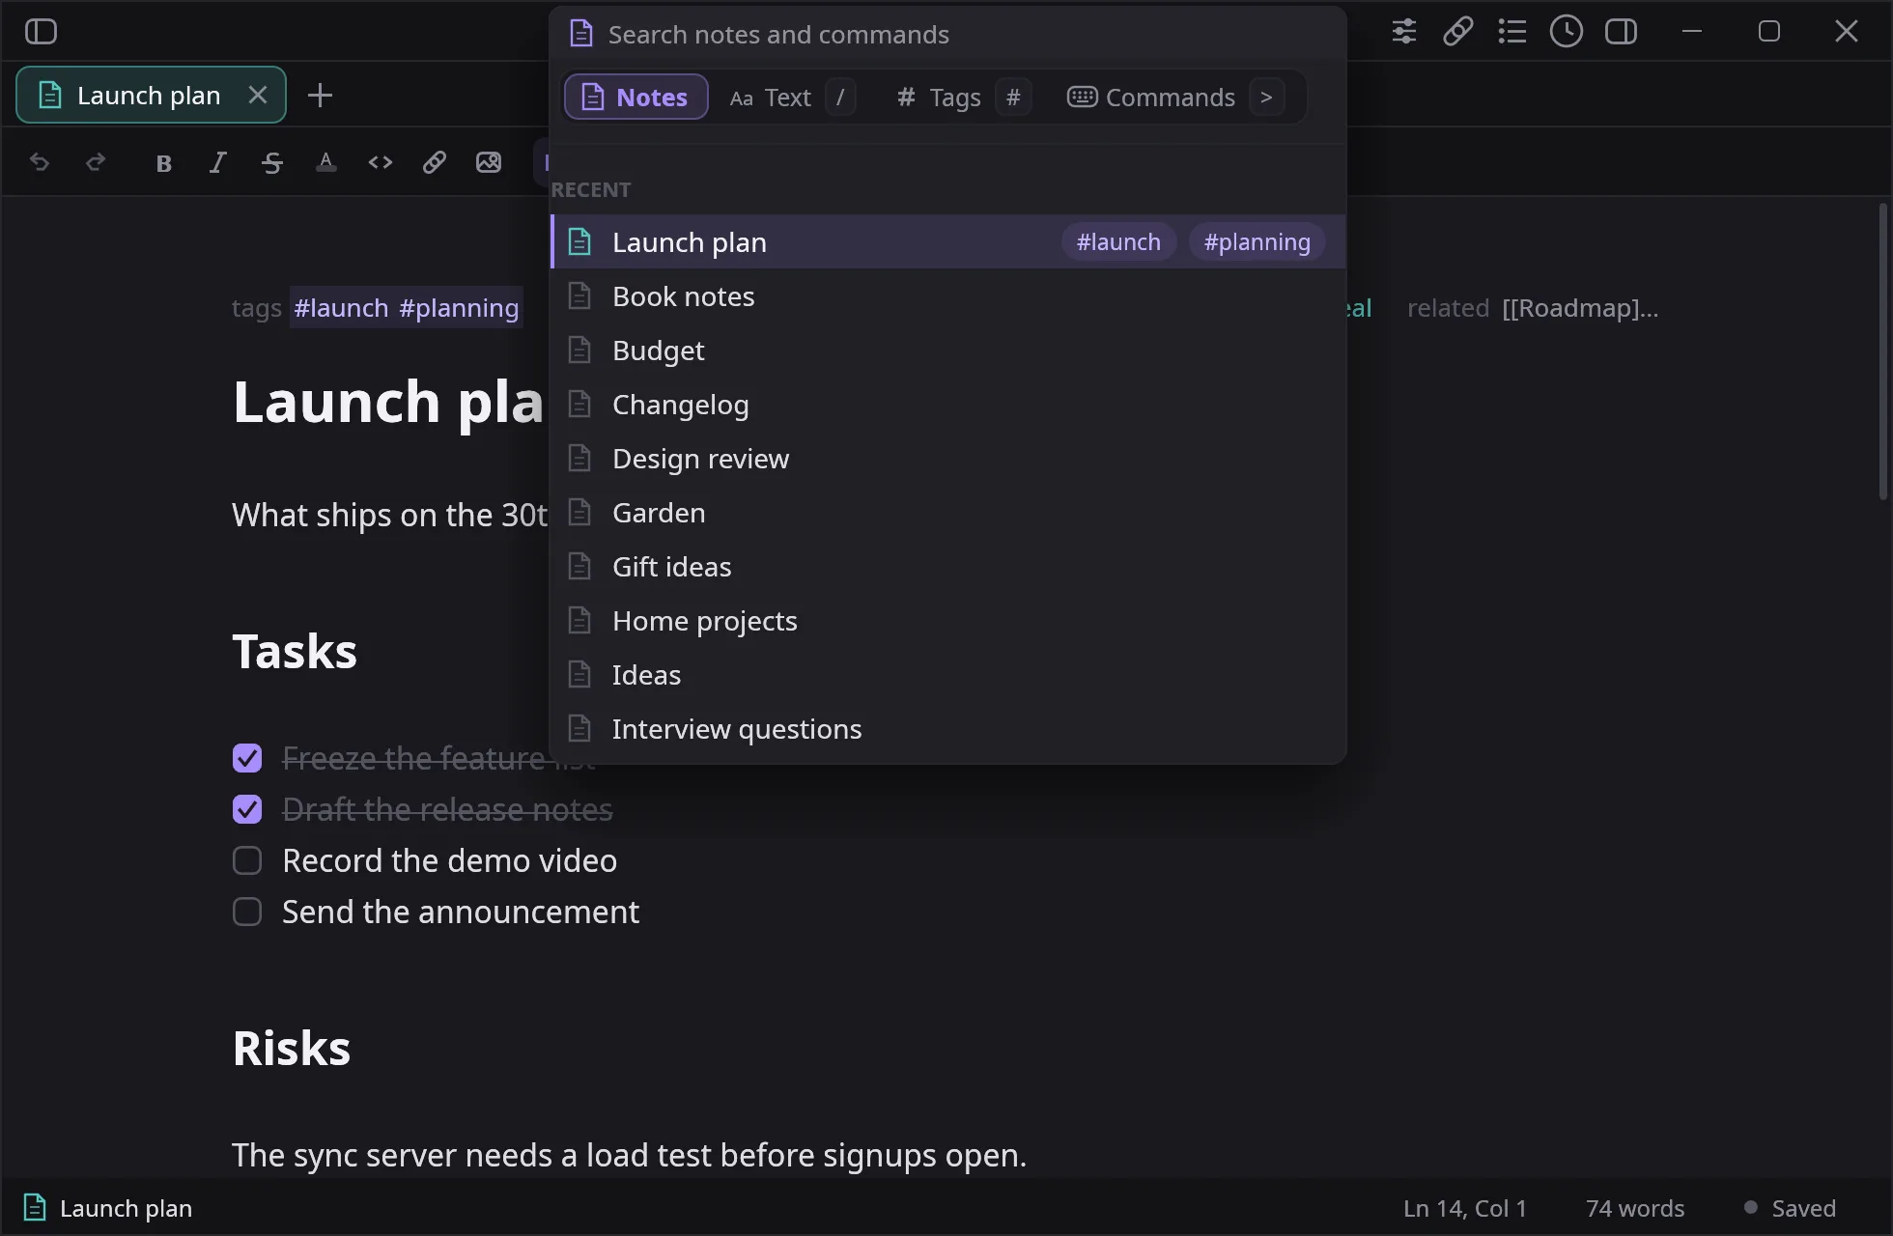Insert inline code formatting

tap(380, 162)
